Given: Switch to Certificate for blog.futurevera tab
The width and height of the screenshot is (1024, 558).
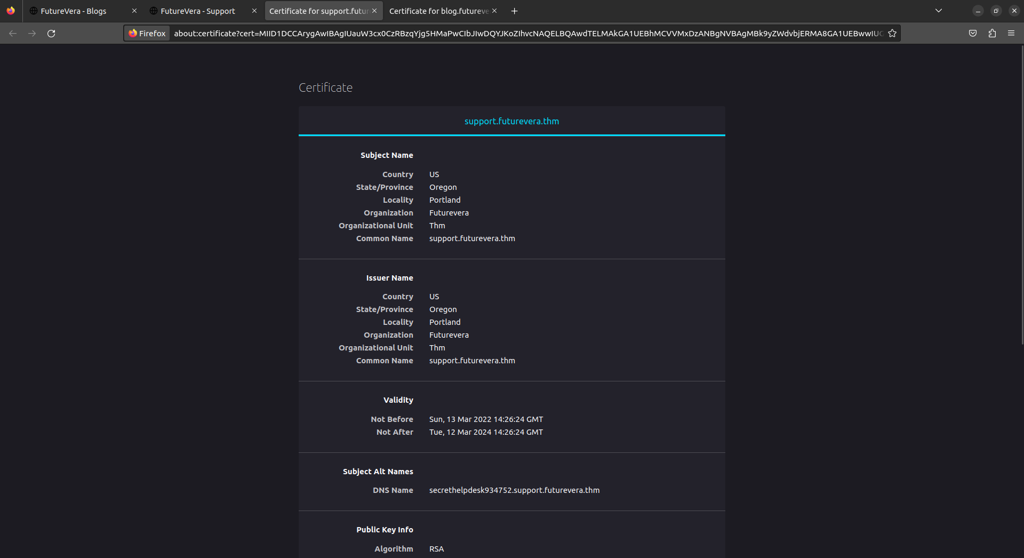Looking at the screenshot, I should (x=438, y=11).
